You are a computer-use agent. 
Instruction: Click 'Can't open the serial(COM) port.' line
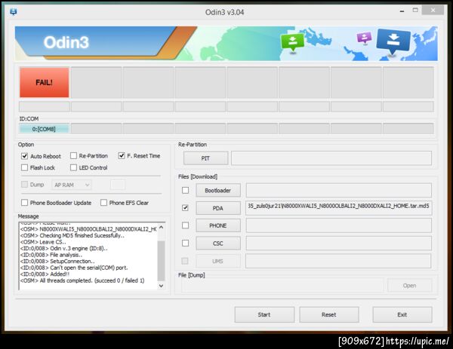coord(74,268)
